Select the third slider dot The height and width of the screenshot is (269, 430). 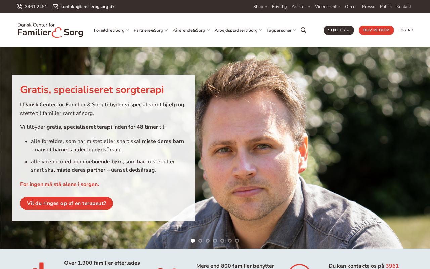tap(208, 241)
